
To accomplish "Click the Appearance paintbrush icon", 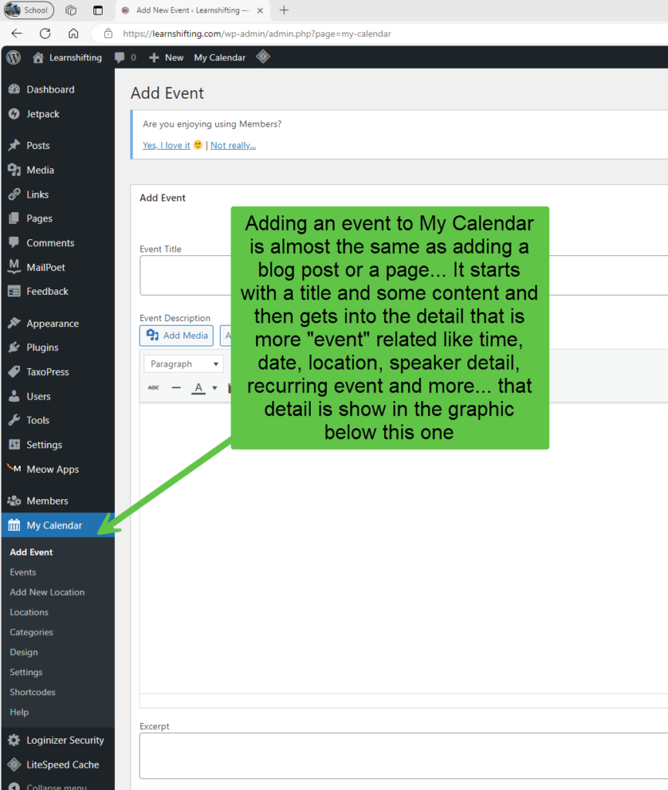I will click(x=14, y=323).
